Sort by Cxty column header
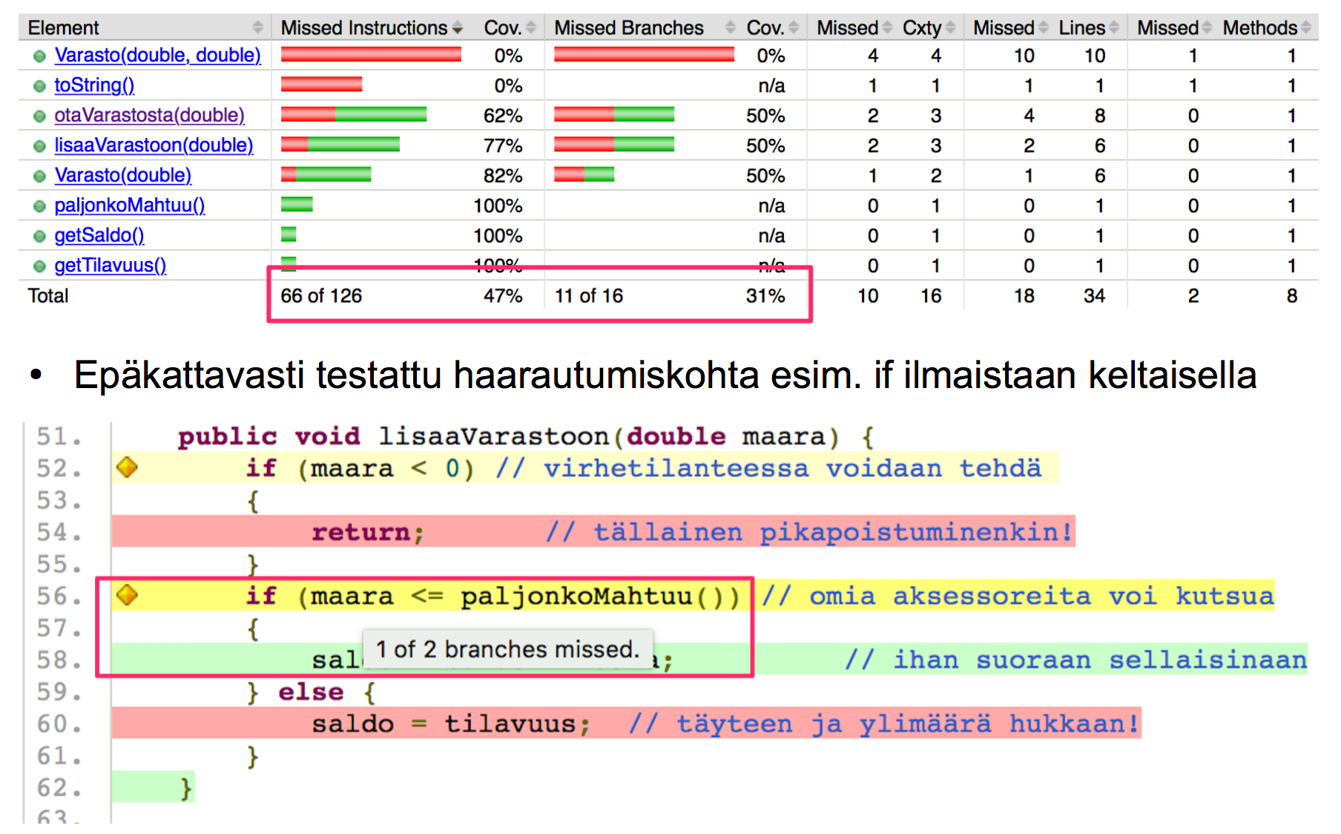 point(922,28)
